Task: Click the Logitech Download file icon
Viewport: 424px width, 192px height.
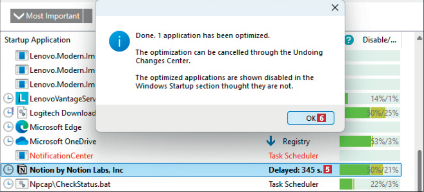Action: coord(22,113)
